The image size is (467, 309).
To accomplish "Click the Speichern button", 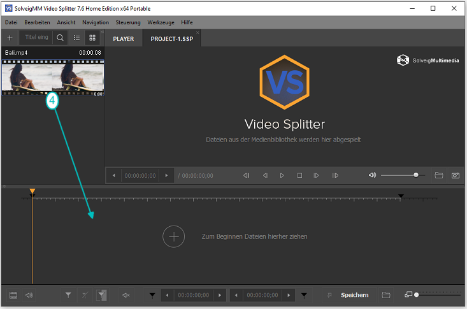I will (354, 295).
